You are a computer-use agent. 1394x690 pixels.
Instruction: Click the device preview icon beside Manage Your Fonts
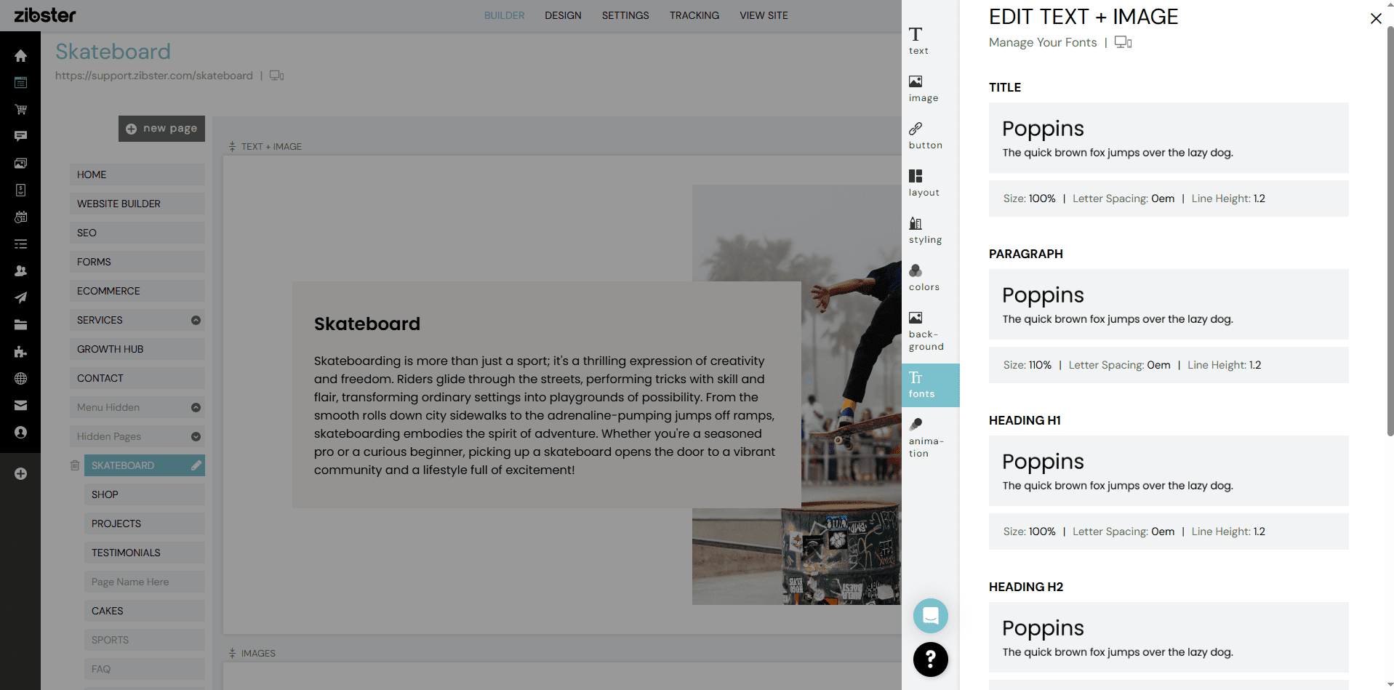(1123, 42)
